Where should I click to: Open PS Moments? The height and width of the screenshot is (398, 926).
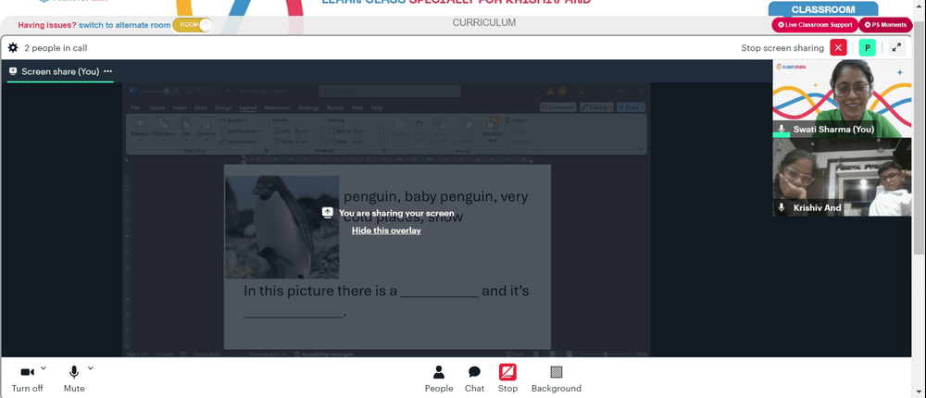pos(885,25)
